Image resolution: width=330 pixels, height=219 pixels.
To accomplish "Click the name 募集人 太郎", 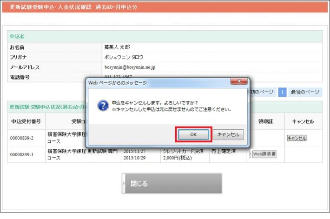I will click(x=117, y=47).
